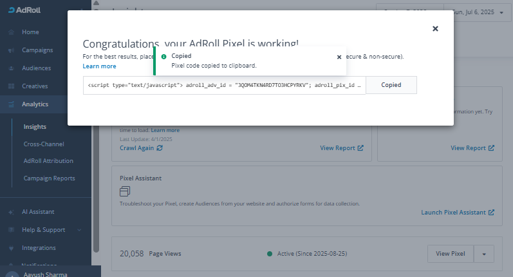
Task: Click the Crawl Again refresh icon
Action: coord(160,148)
